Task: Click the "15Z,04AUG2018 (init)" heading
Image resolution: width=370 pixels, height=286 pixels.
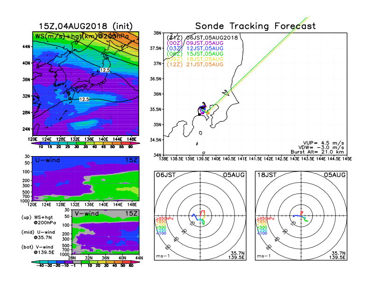Action: (85, 26)
